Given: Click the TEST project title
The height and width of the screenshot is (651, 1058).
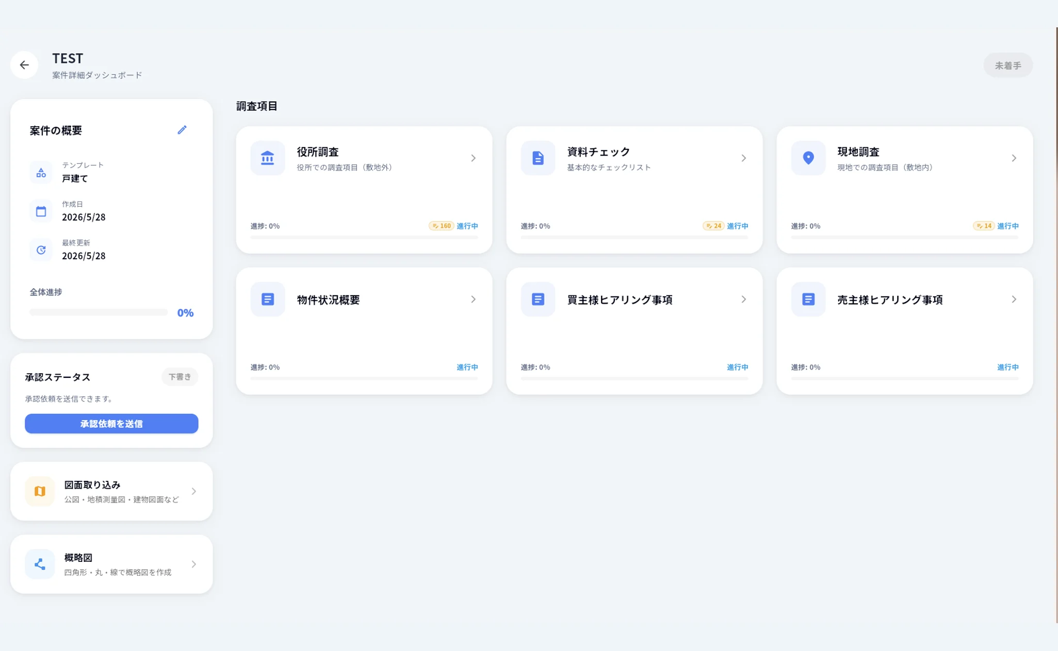Looking at the screenshot, I should coord(68,58).
